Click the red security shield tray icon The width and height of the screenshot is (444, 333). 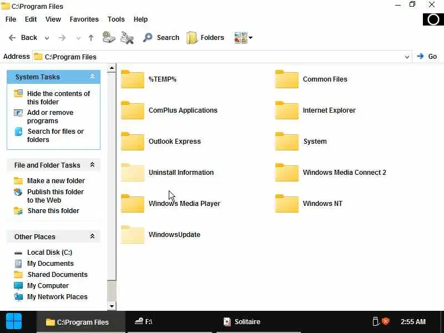386,321
